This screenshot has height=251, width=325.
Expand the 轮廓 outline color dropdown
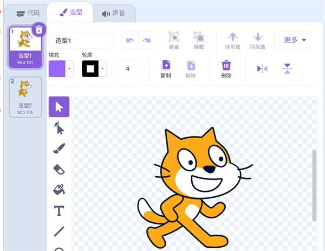103,69
